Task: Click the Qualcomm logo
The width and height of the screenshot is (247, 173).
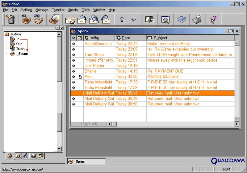Action: (228, 161)
